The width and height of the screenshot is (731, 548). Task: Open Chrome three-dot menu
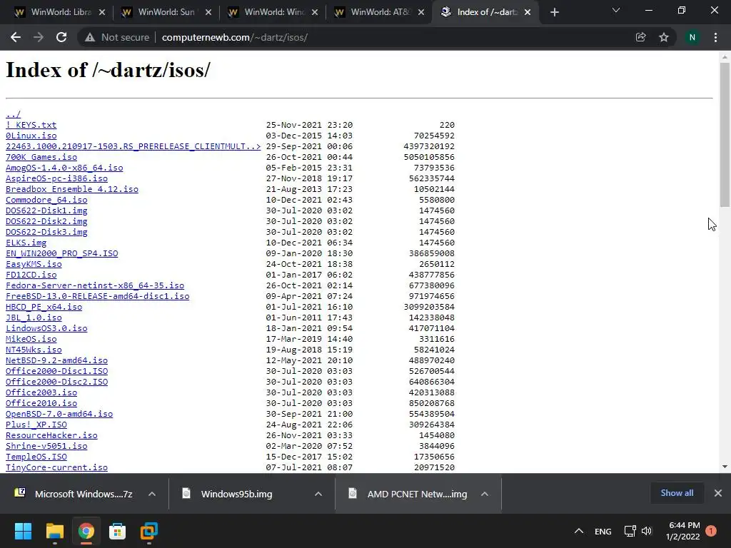pyautogui.click(x=715, y=37)
